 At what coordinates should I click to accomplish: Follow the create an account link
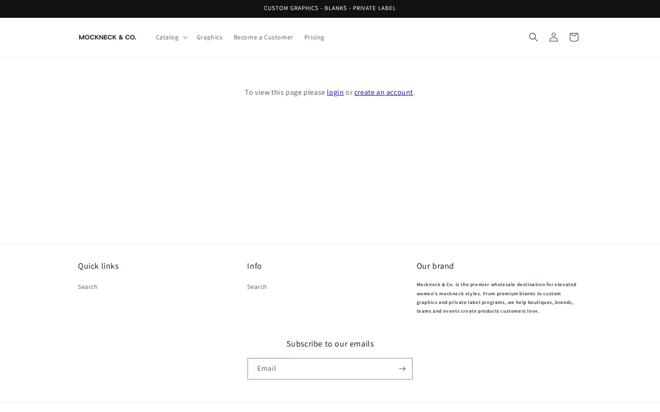coord(383,92)
